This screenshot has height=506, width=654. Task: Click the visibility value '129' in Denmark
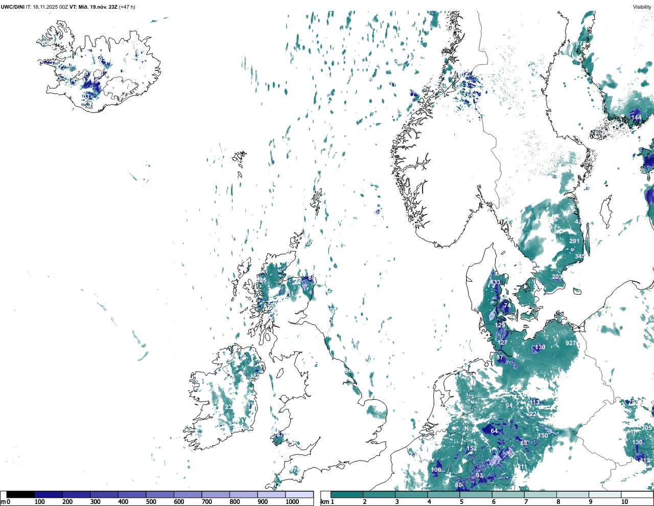pos(500,325)
